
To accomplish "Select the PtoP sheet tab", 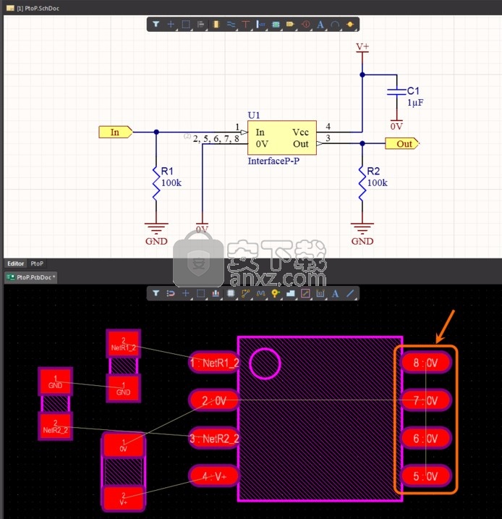I will (x=37, y=263).
